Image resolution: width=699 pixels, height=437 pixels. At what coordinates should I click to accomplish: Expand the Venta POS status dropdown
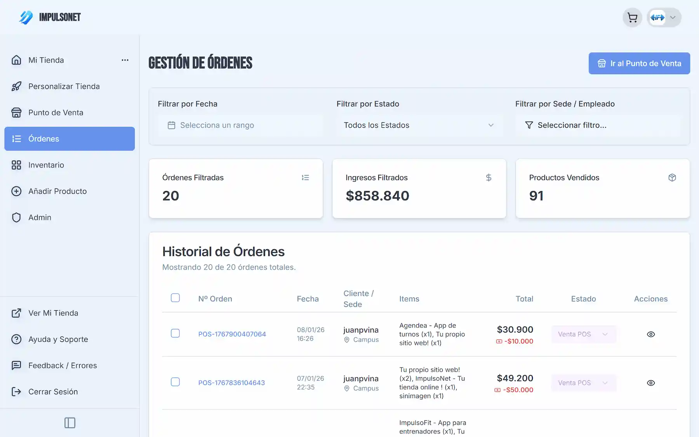pyautogui.click(x=584, y=334)
